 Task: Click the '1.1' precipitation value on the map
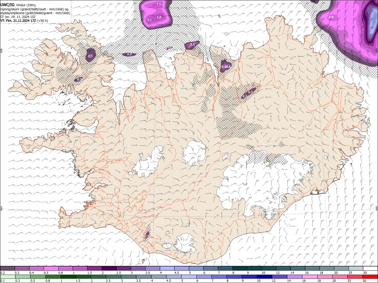[x=159, y=4]
